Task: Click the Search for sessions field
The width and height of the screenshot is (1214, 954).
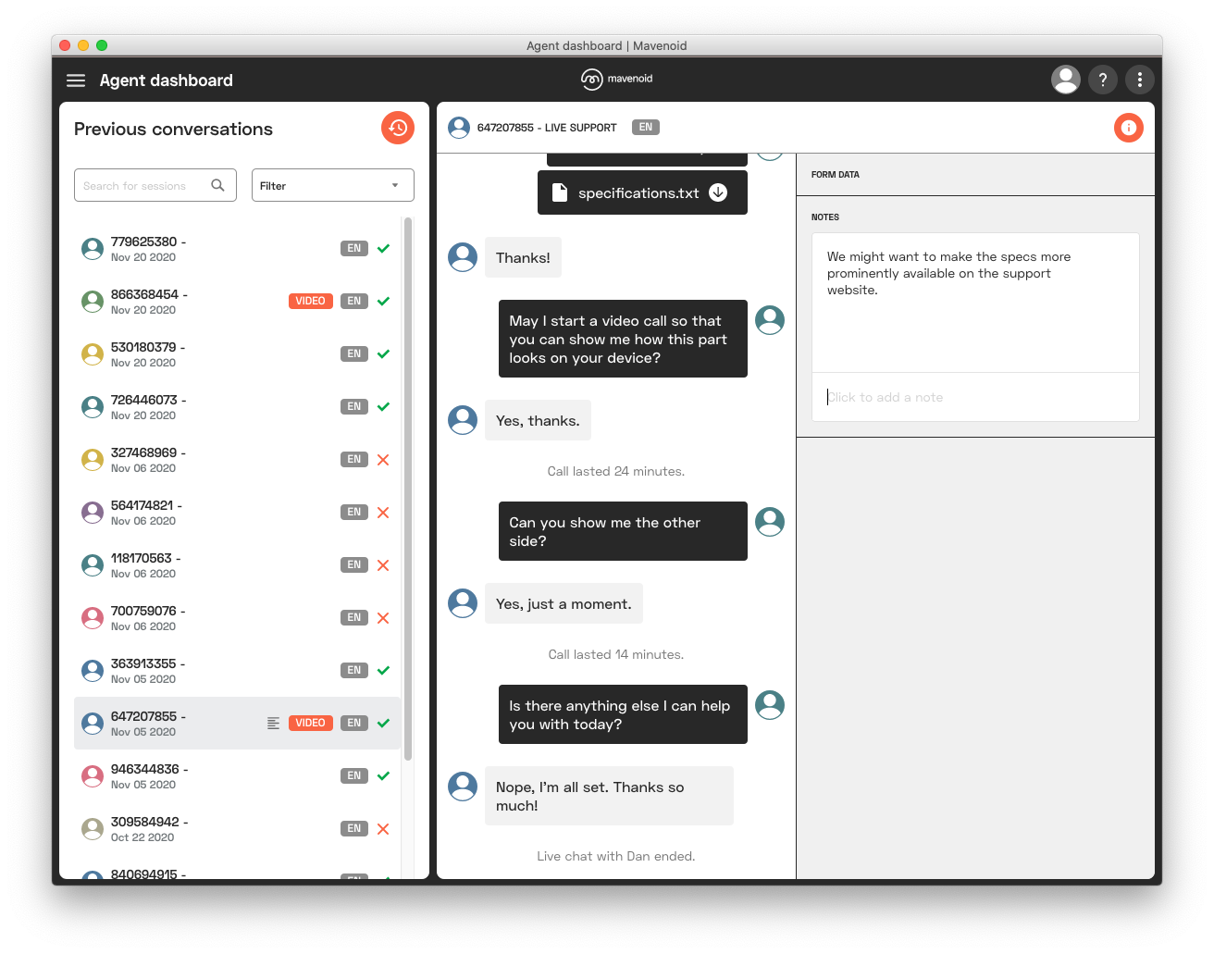Action: point(155,185)
